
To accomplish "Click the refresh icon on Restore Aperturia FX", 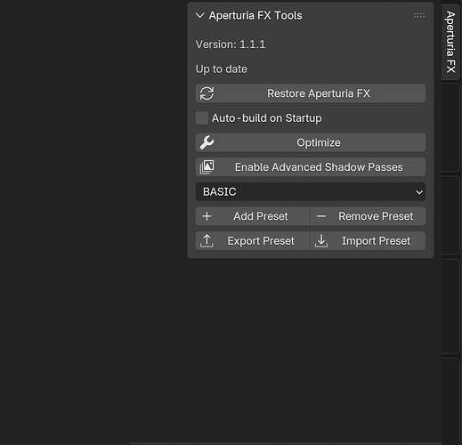I will click(x=207, y=93).
